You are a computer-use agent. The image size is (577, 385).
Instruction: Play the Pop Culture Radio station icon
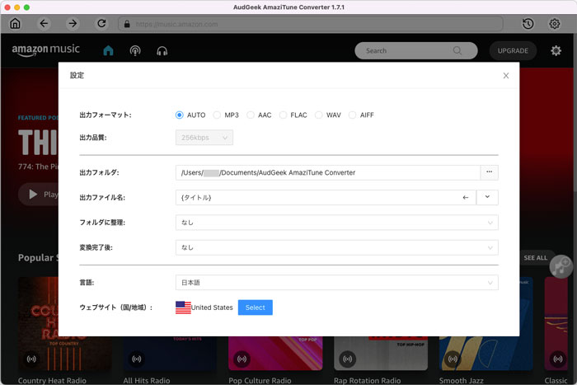[242, 359]
